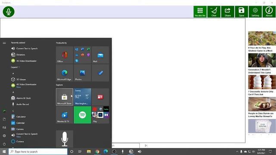Open the Setting panel in Dictation
Screen dimensions: 276x155
255,12
